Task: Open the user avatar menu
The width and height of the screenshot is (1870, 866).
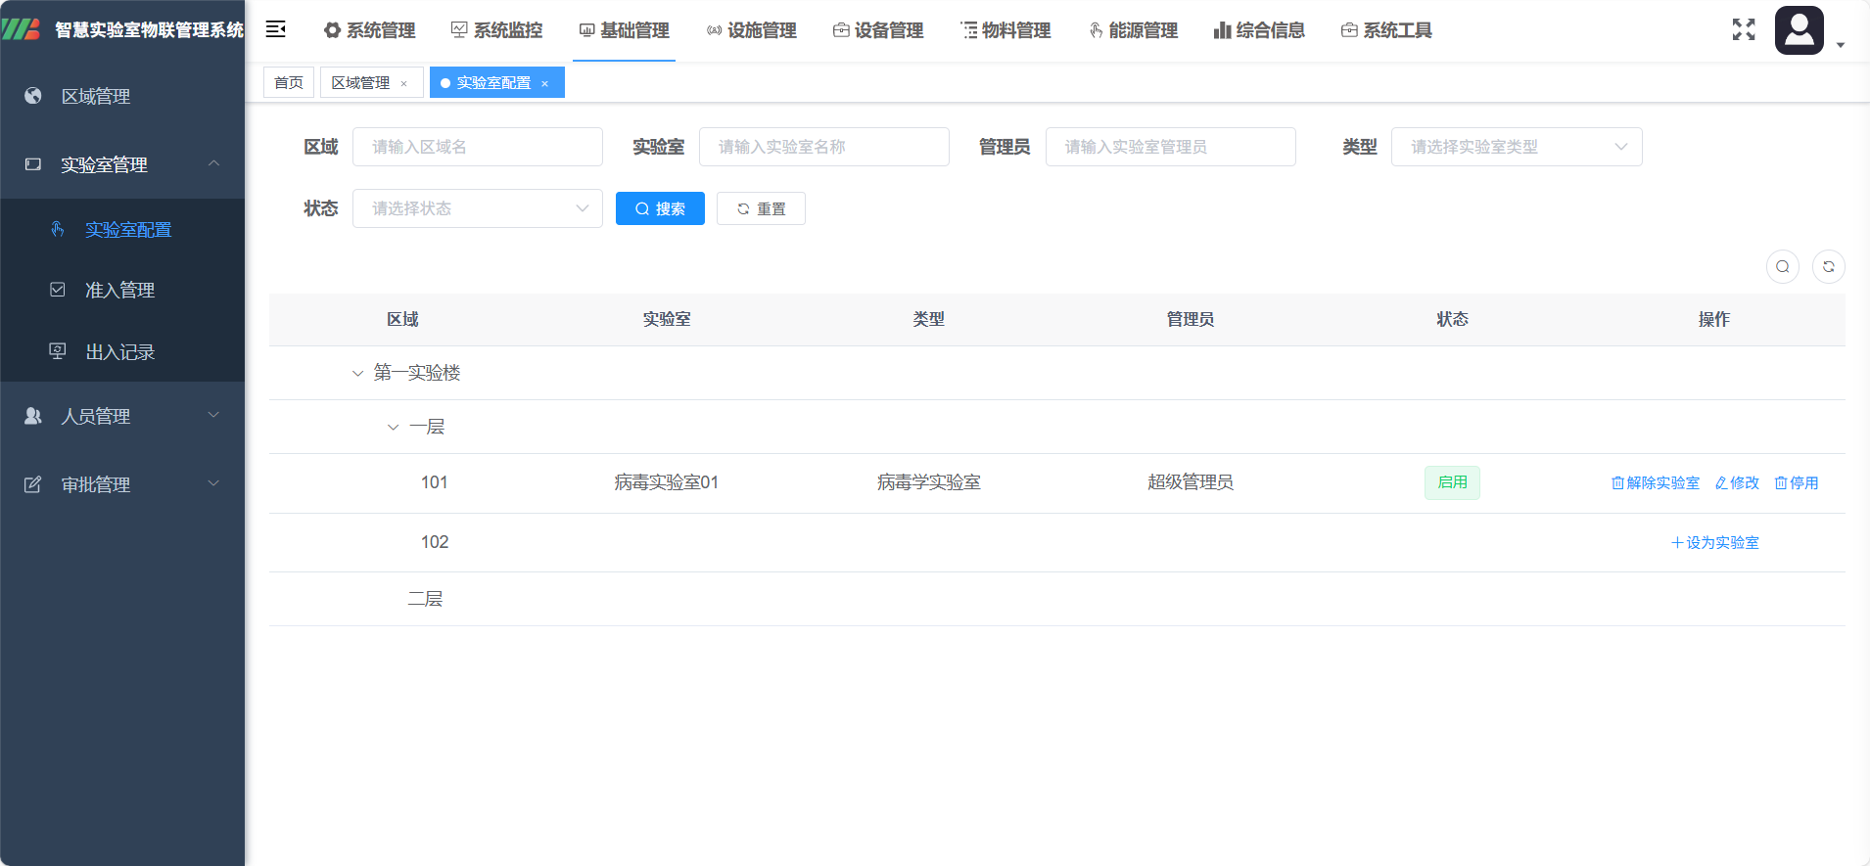Action: (1800, 30)
